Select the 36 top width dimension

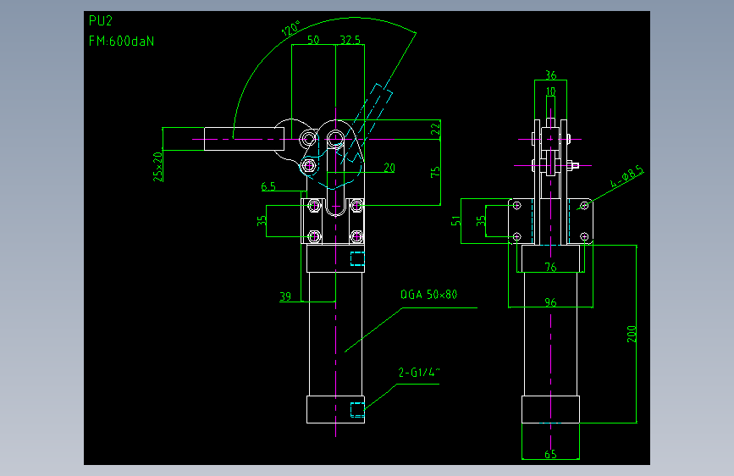[551, 75]
